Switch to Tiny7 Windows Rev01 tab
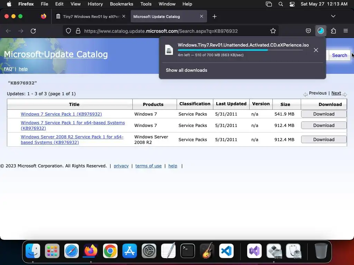This screenshot has width=354, height=265. click(x=91, y=17)
